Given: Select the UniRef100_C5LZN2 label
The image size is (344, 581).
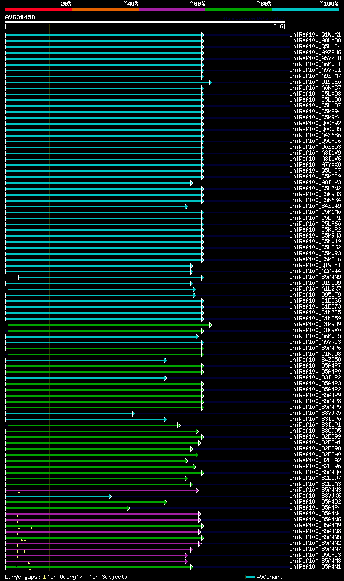Looking at the screenshot, I should tap(315, 189).
